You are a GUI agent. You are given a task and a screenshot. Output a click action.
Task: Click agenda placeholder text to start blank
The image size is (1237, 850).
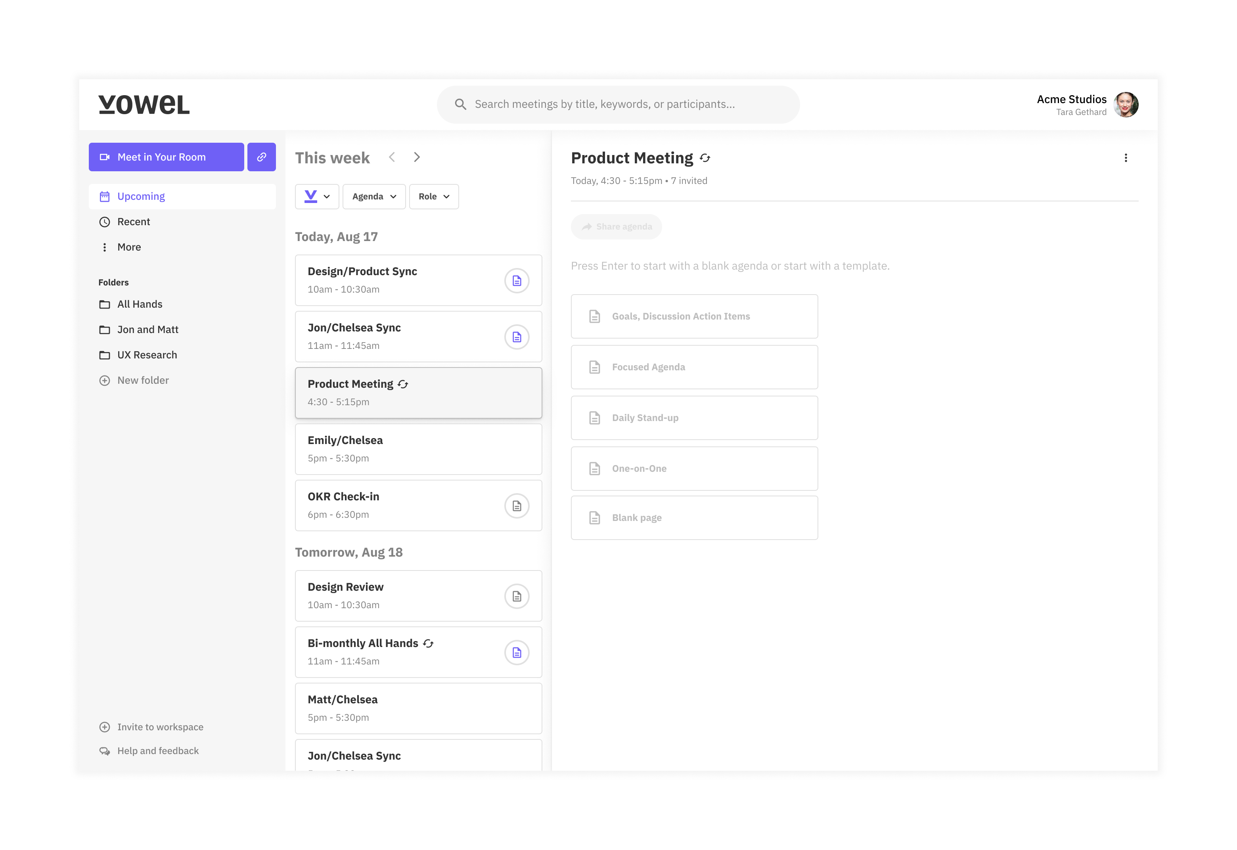tap(730, 266)
